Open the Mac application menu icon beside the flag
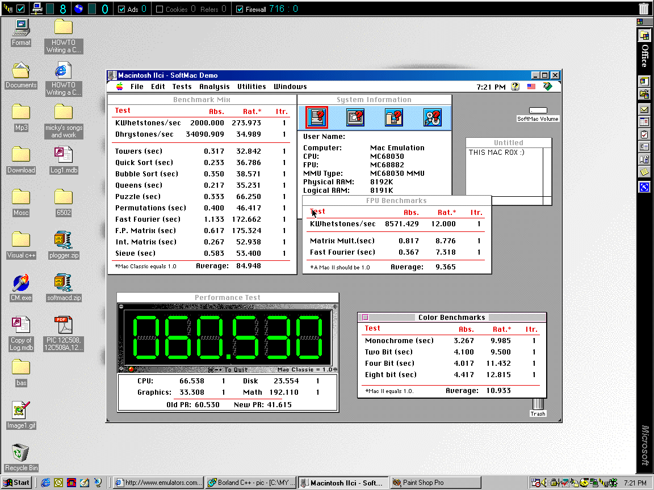 click(548, 86)
